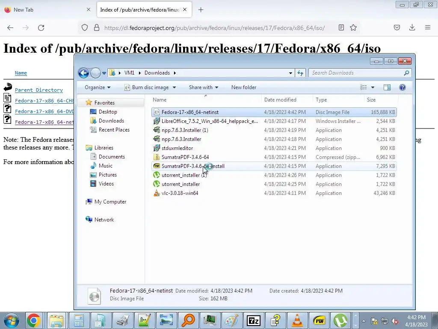Open SumatraPDF taskbar icon
This screenshot has width=438, height=329.
click(319, 320)
